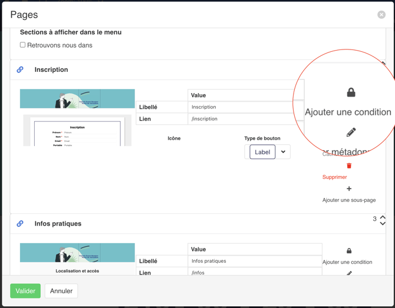Screen dimensions: 395x308
Task: Open the Type de bouton dropdown arrow
Action: point(283,152)
